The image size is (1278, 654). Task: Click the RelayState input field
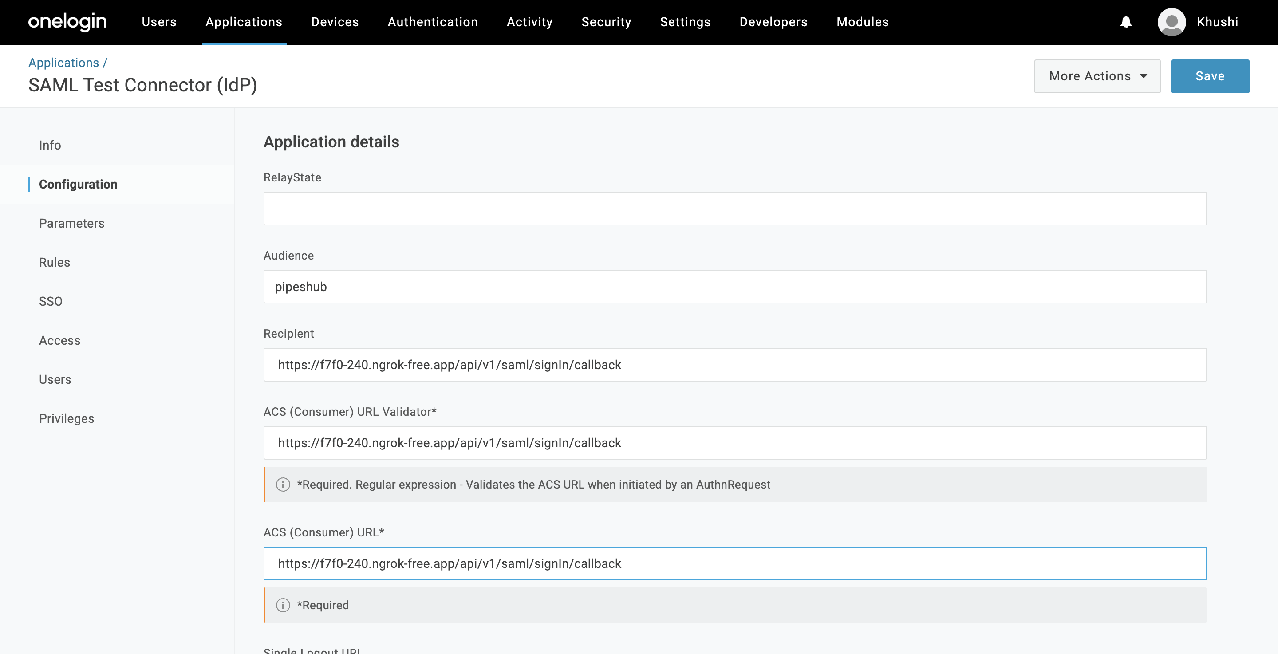pos(734,209)
